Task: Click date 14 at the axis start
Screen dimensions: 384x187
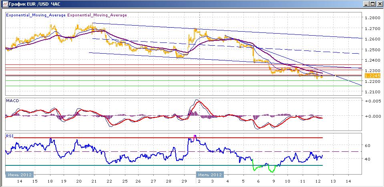Action: 20,181
